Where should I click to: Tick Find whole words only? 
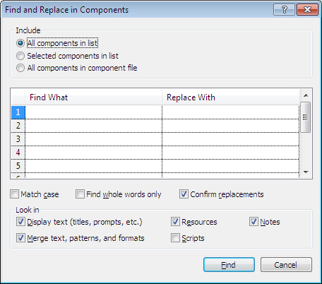pyautogui.click(x=80, y=194)
